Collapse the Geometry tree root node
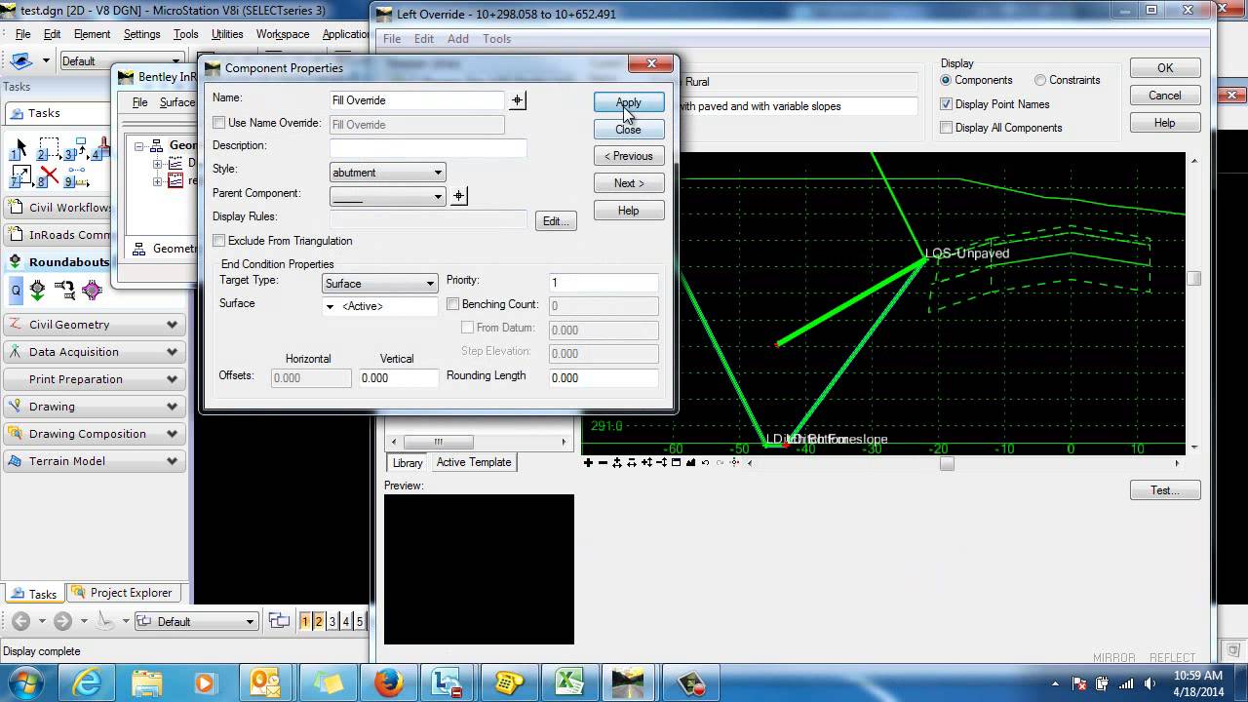The image size is (1248, 702). 139,145
